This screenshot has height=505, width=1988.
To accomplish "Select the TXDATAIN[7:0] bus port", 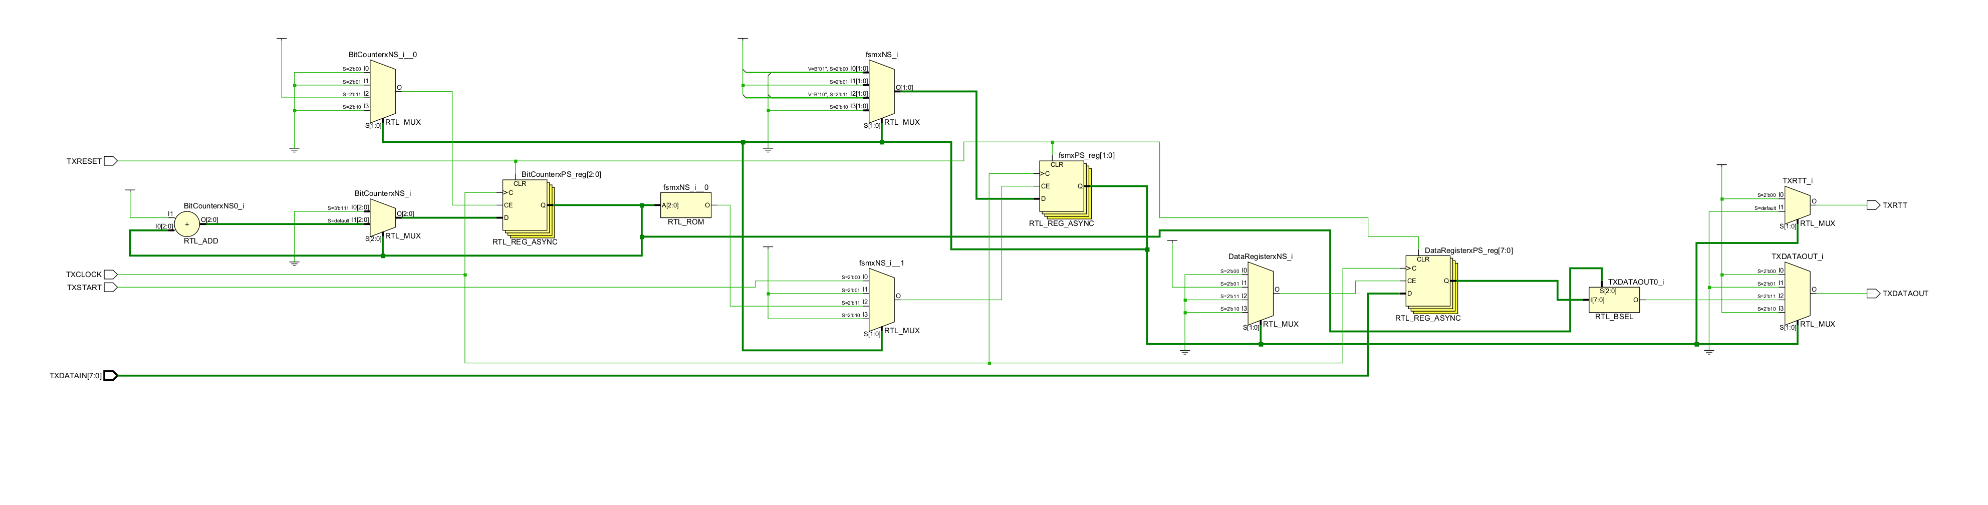I will 110,376.
